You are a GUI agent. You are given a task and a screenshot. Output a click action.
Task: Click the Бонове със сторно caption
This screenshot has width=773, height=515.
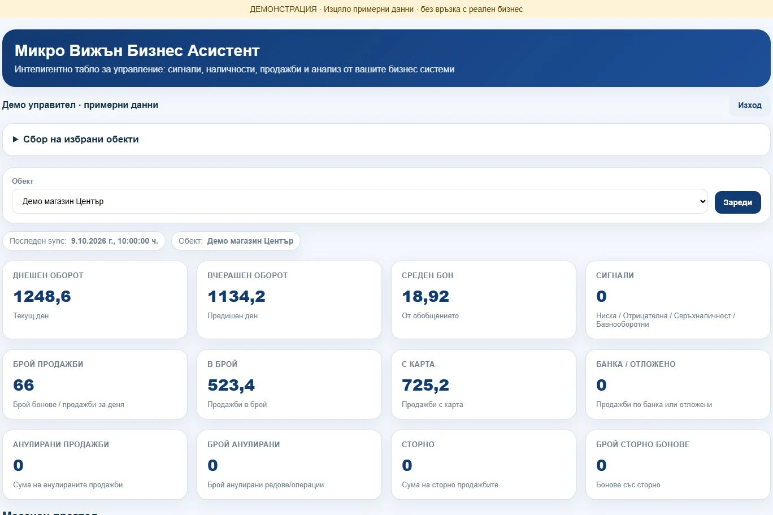(x=628, y=485)
